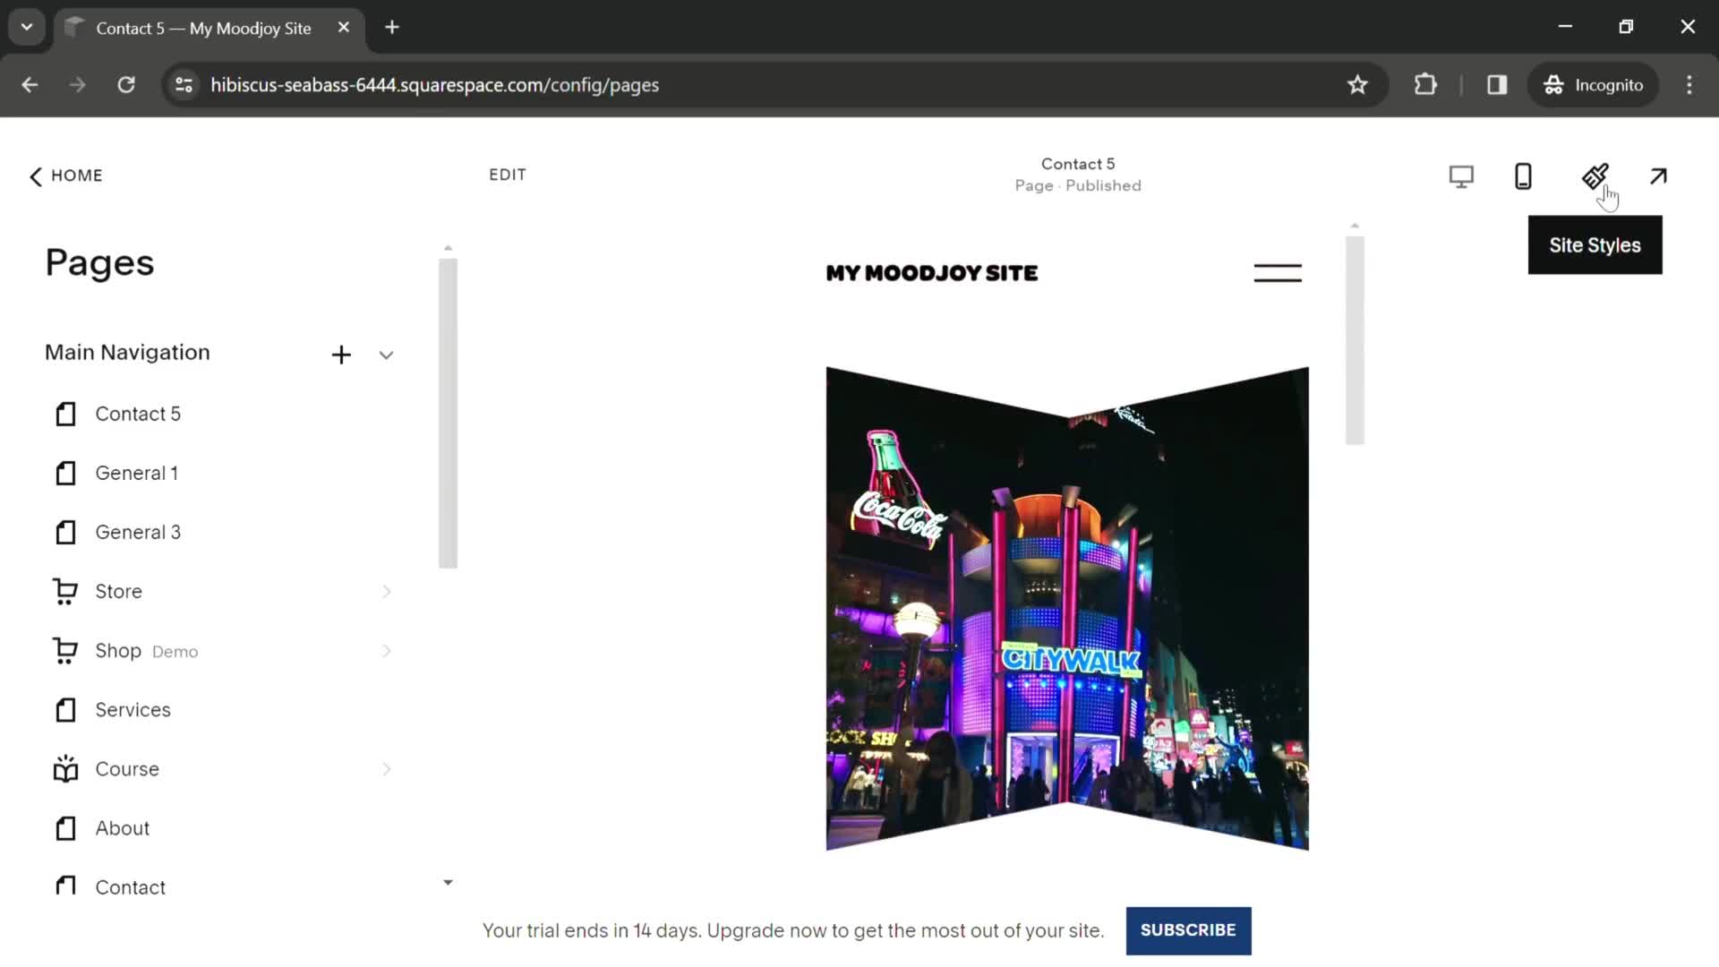Select Services page in navigation
This screenshot has height=967, width=1719.
[133, 710]
